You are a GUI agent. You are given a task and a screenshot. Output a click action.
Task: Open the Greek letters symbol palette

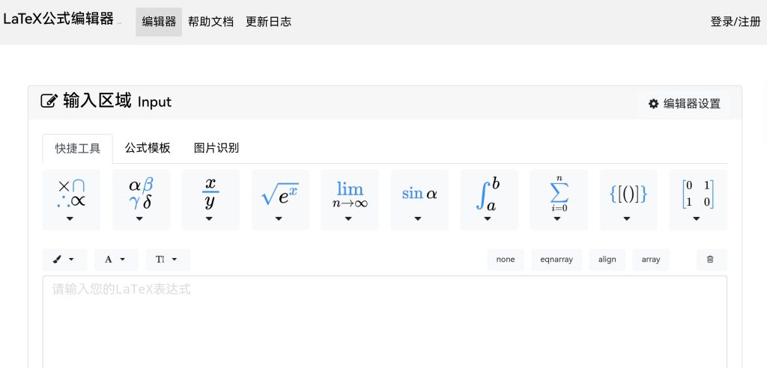(141, 199)
